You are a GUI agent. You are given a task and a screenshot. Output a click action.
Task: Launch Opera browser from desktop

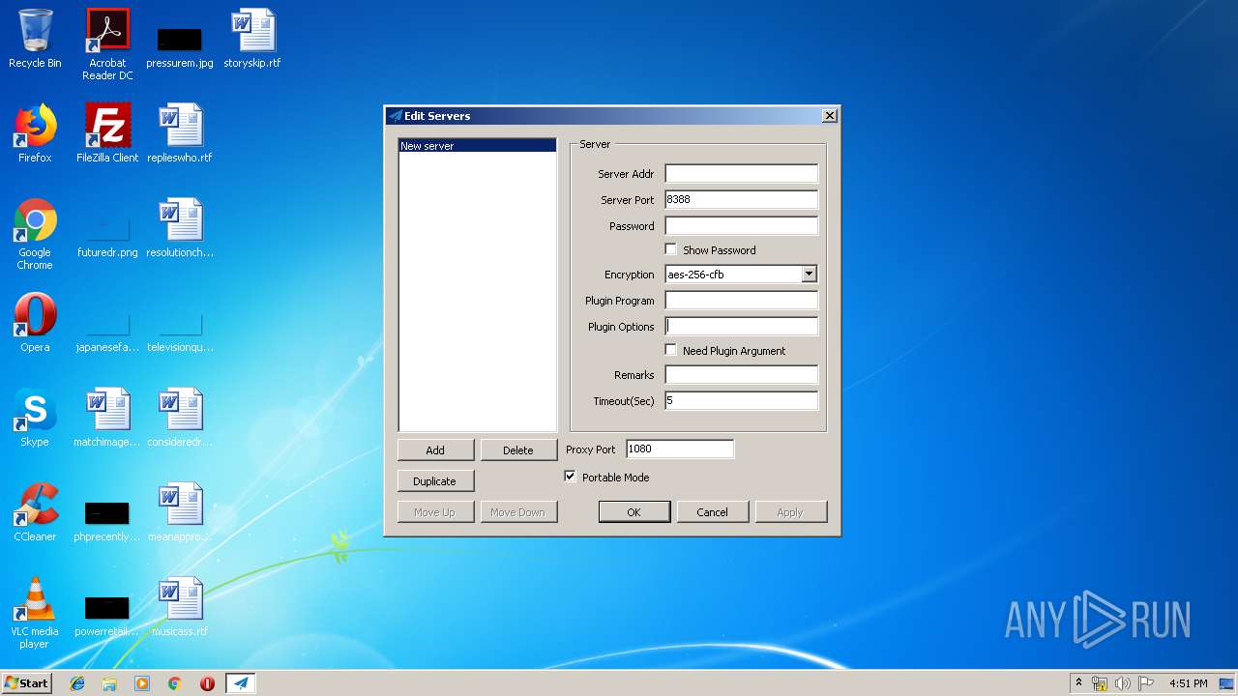pos(35,323)
